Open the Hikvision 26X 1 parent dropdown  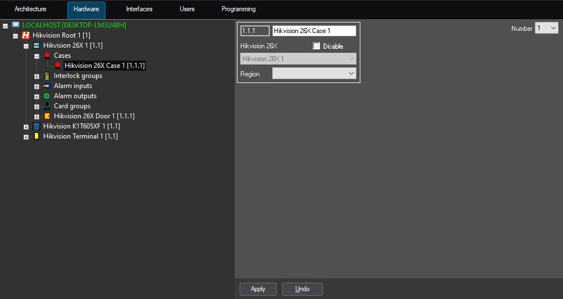(298, 58)
